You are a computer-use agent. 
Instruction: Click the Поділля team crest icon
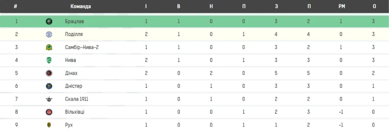[49, 34]
